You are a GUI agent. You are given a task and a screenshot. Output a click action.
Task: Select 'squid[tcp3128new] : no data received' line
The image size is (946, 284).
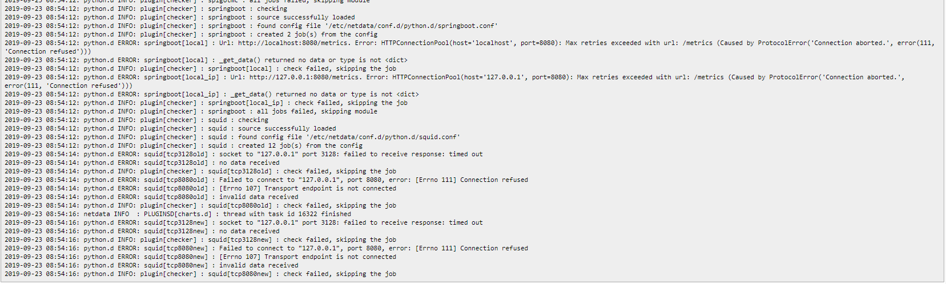click(142, 231)
